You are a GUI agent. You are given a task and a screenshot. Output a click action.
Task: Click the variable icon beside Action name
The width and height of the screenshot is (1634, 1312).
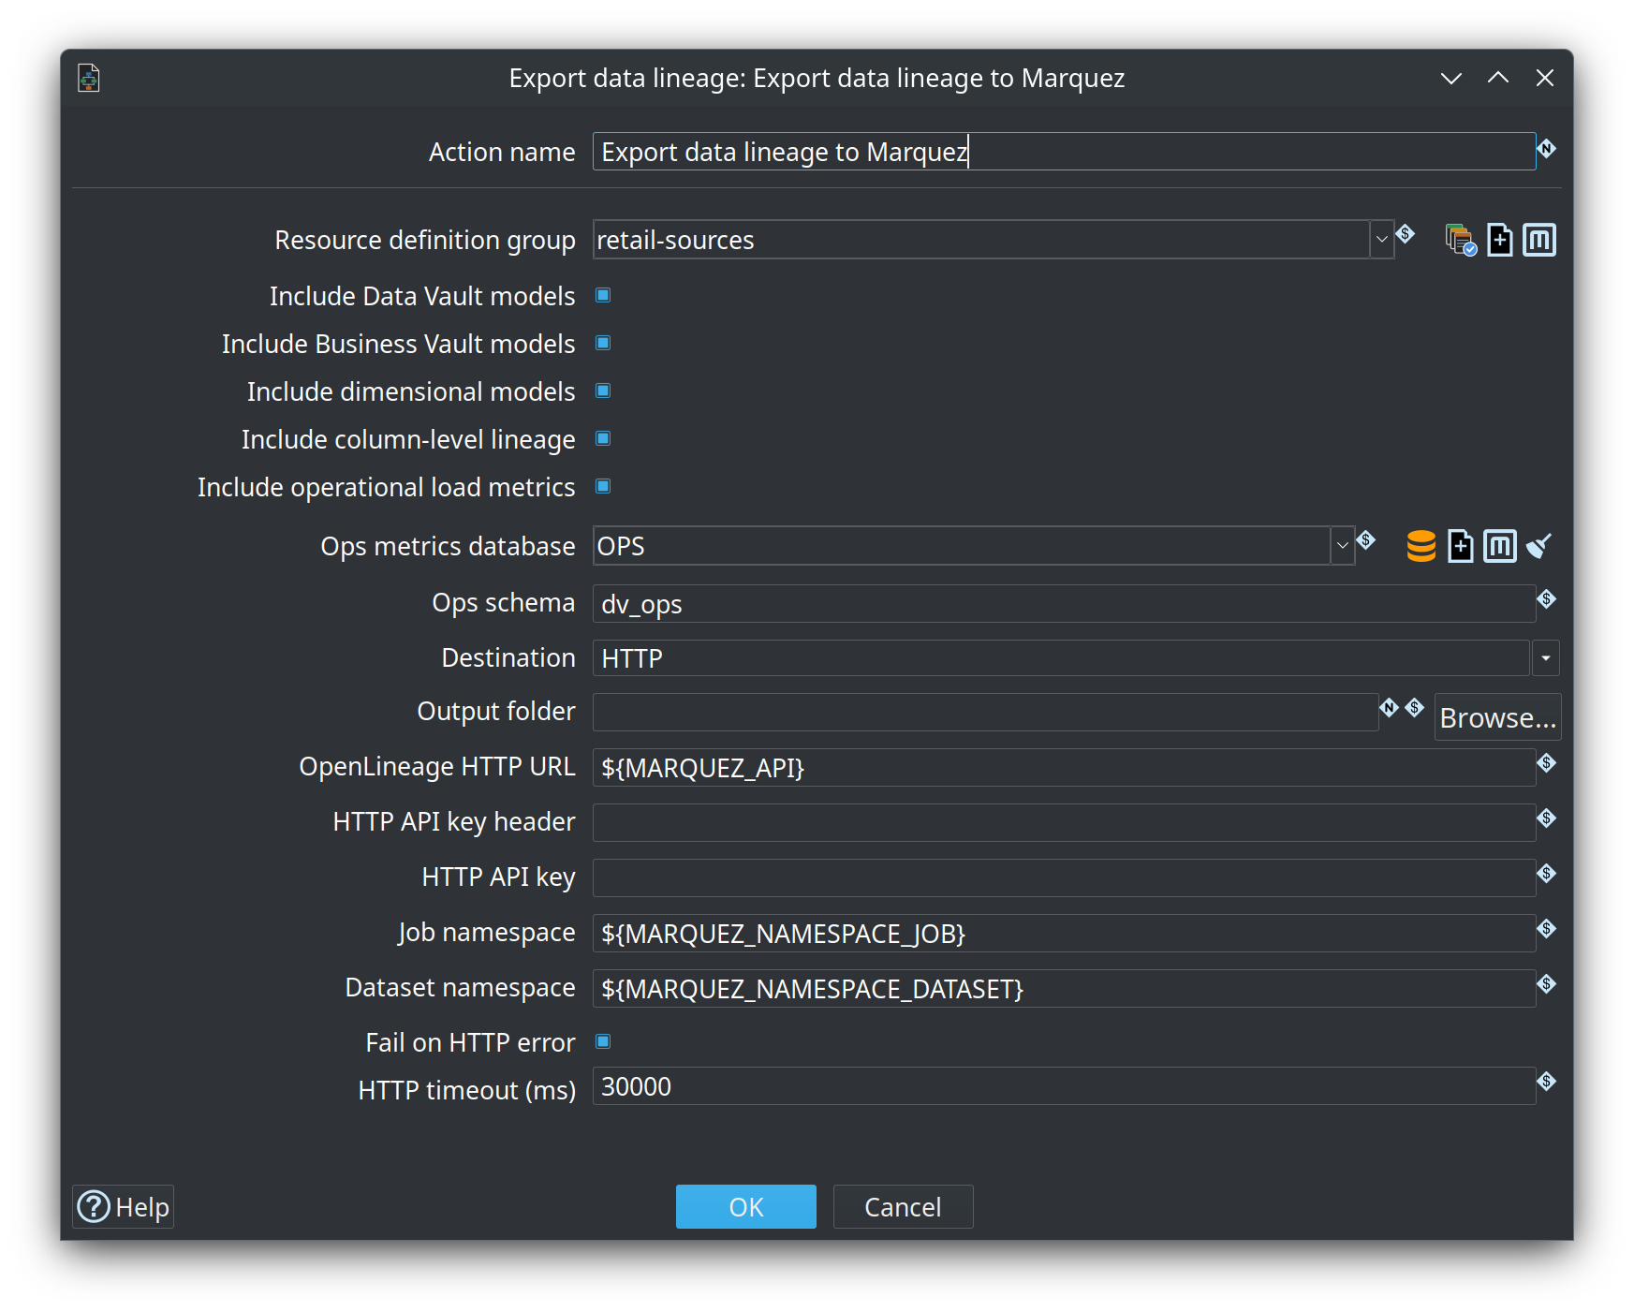[1546, 148]
